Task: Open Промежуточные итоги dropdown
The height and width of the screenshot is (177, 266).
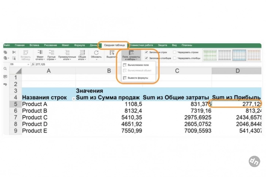Action: pos(67,55)
